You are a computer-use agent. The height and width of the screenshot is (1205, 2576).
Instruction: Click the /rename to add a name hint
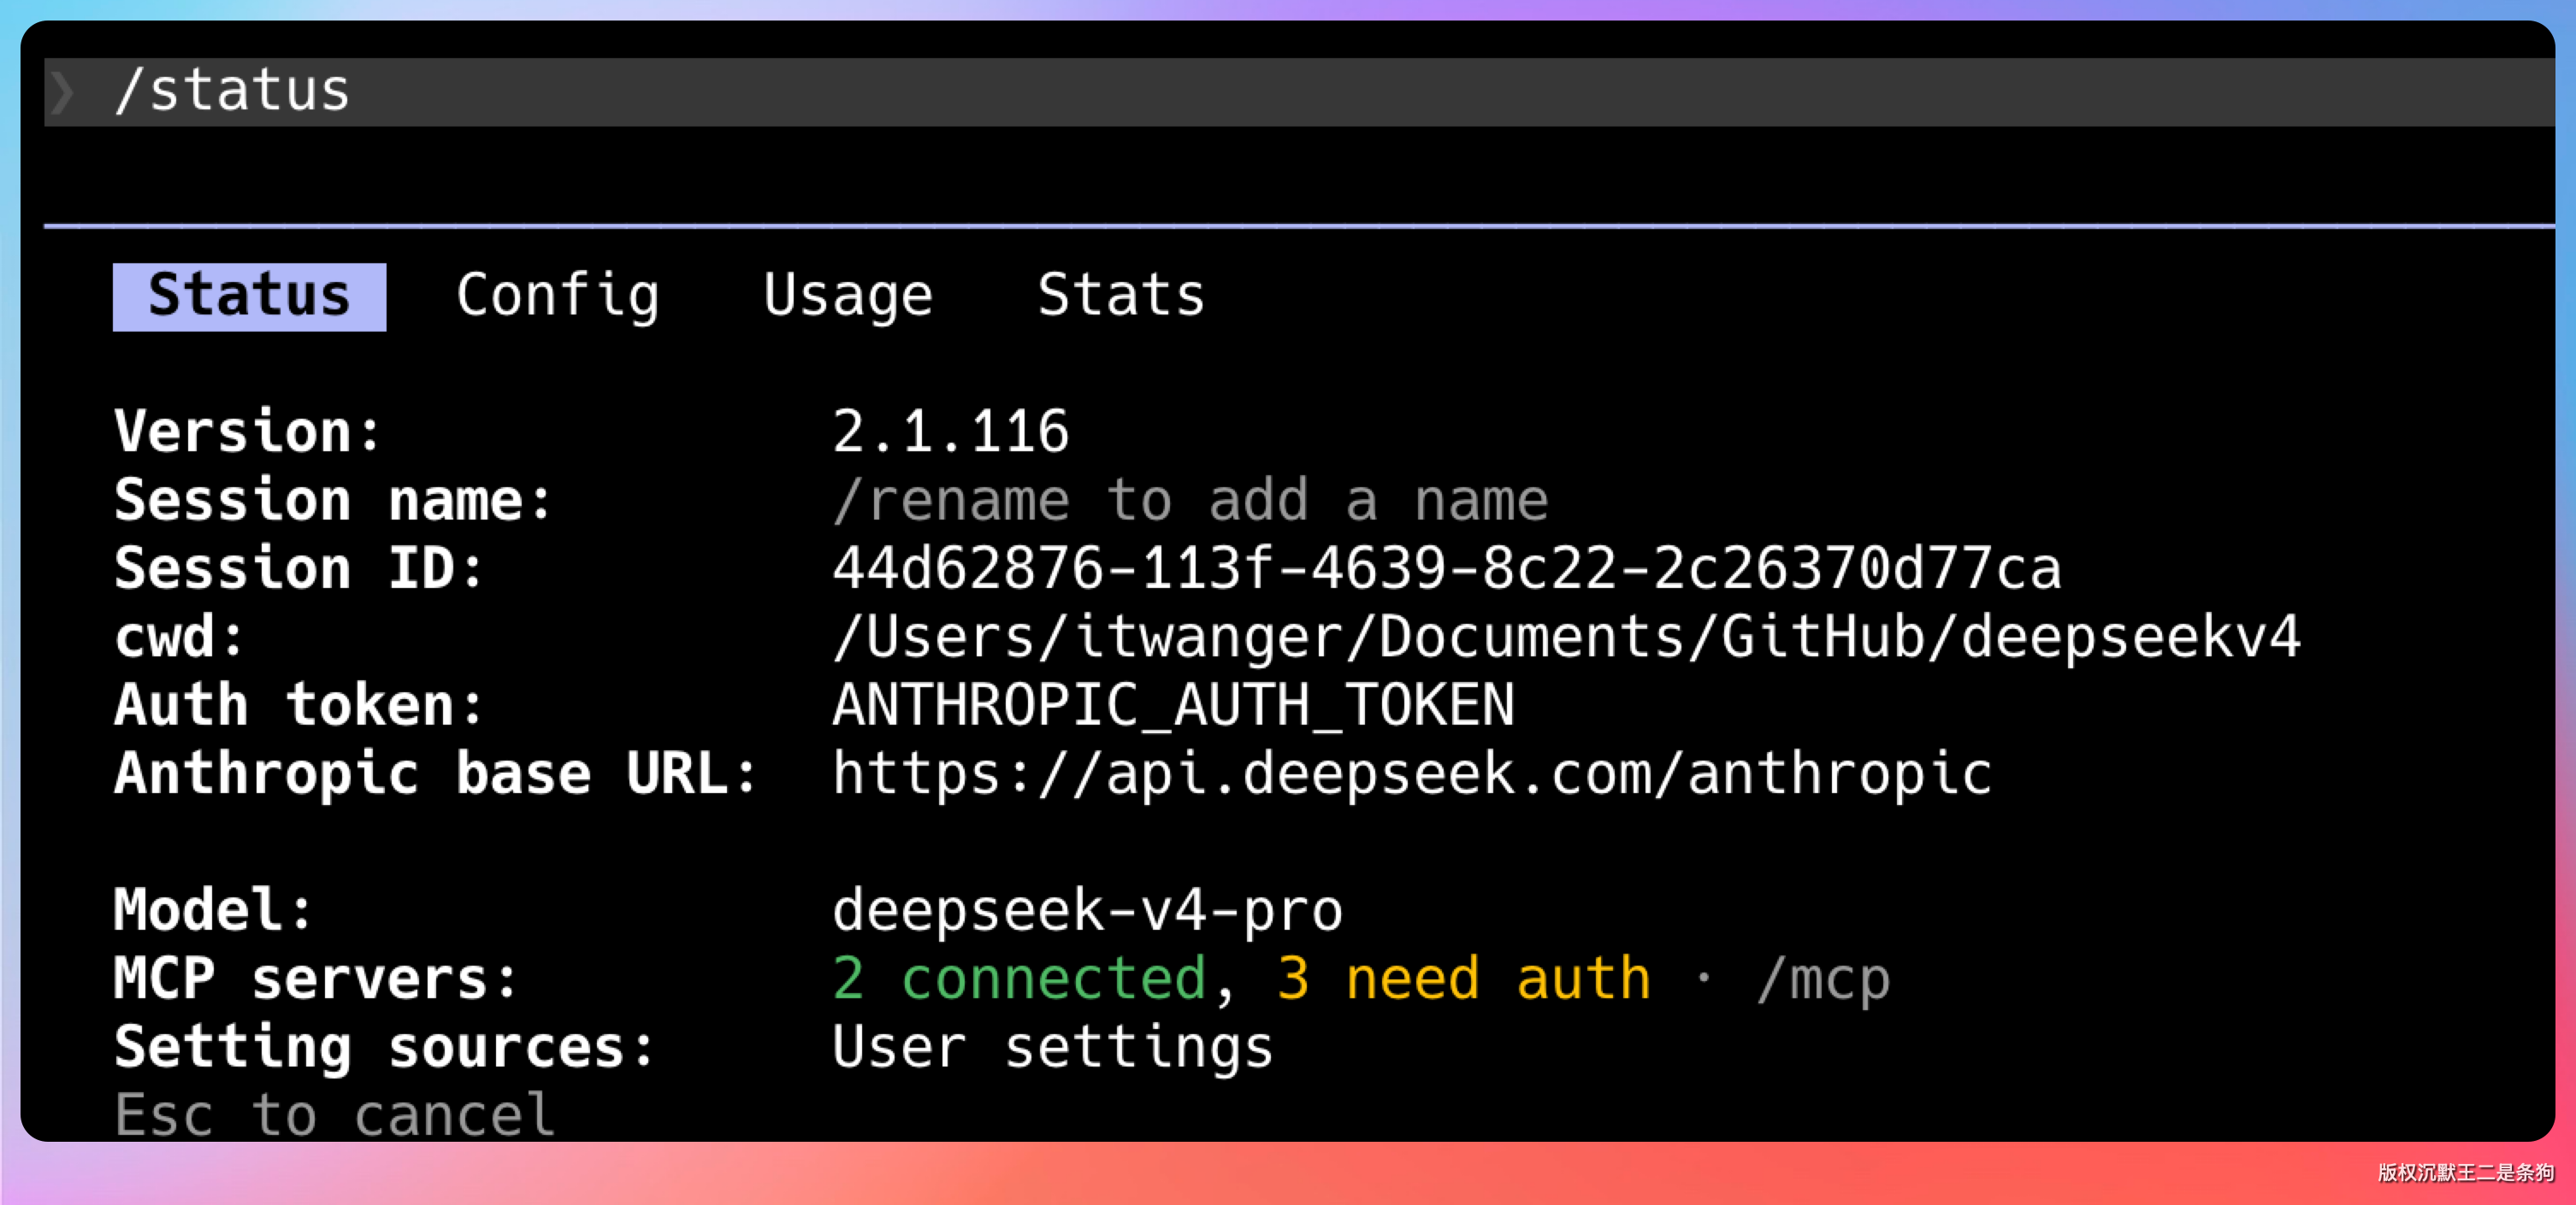point(1190,500)
